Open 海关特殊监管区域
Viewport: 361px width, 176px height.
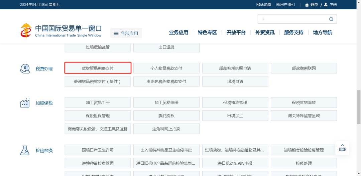pyautogui.click(x=304, y=116)
